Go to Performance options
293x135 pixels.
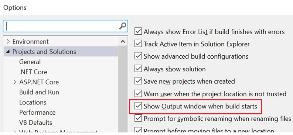point(37,112)
